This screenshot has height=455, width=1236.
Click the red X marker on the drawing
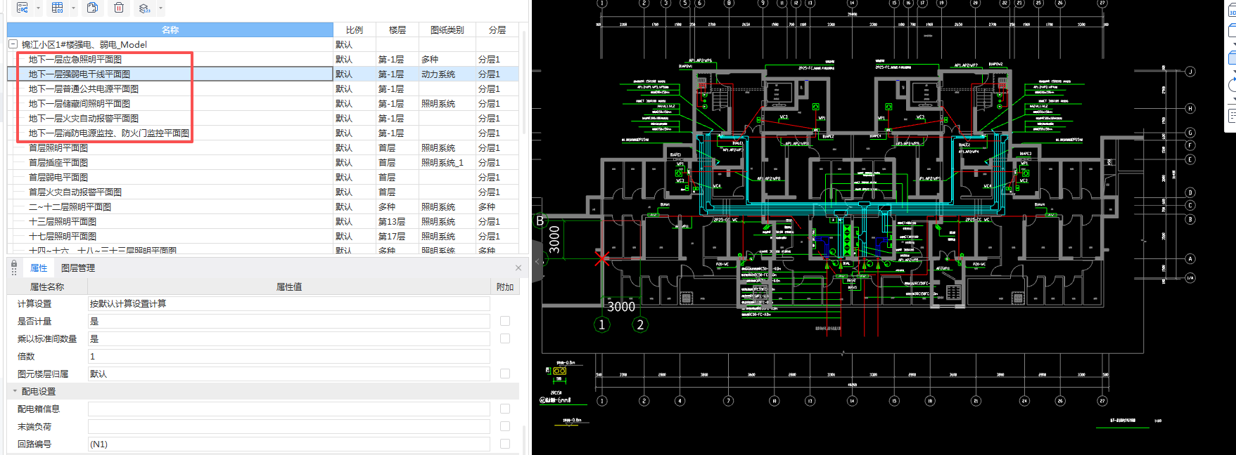602,258
